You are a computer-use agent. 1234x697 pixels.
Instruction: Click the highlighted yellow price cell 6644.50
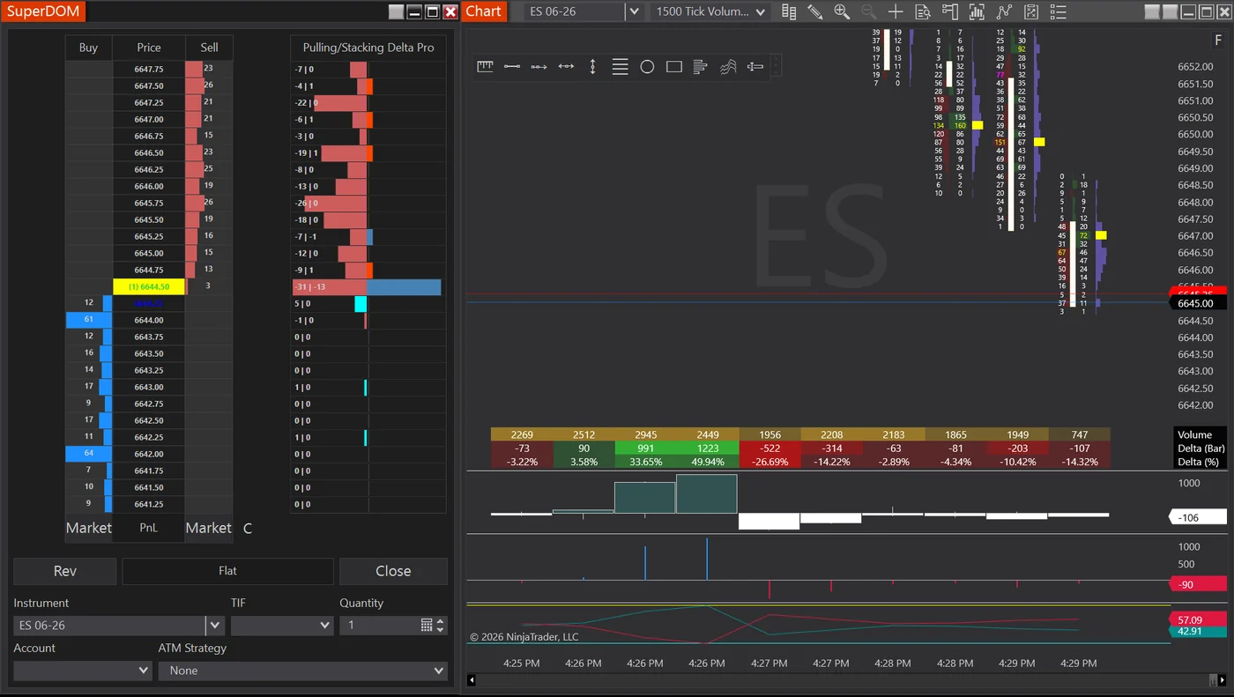coord(149,286)
